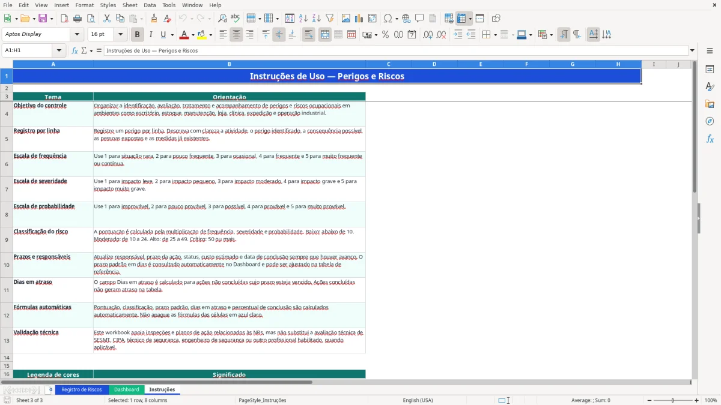Open Font Name dropdown arrow
Viewport: 721px width, 405px height.
coord(78,35)
